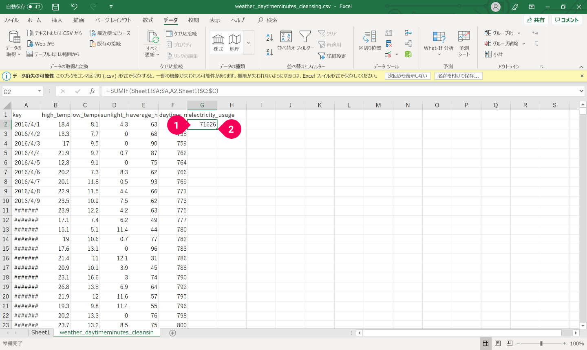Switch to the 校閲 tab
This screenshot has height=350, width=587.
pyautogui.click(x=194, y=20)
